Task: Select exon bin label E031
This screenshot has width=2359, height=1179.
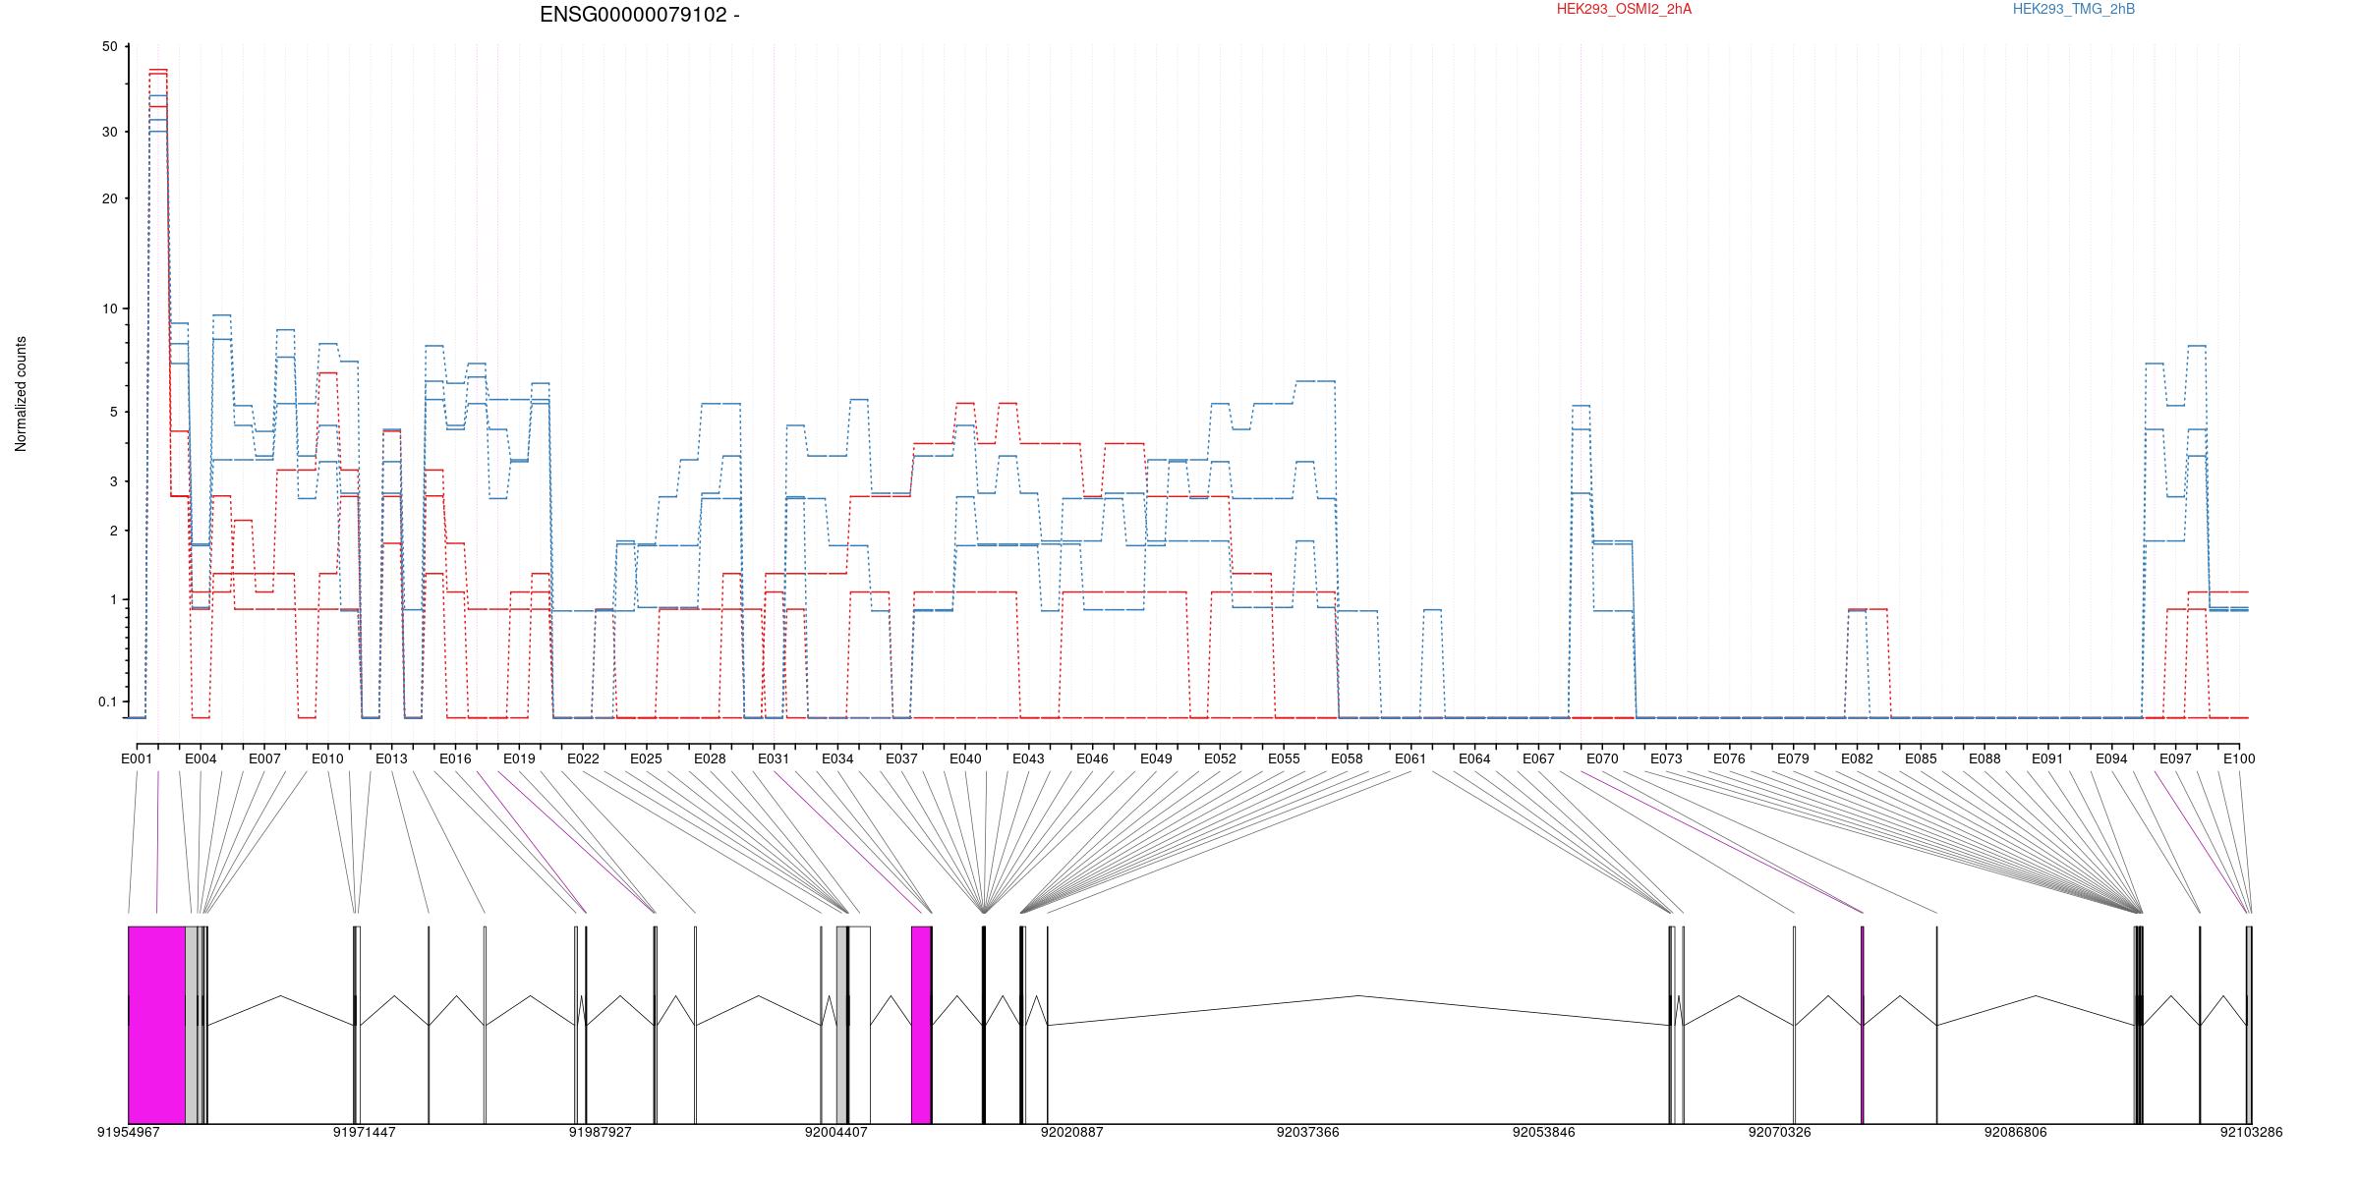Action: click(x=774, y=758)
